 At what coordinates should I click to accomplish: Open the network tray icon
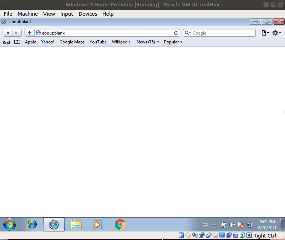point(249,225)
